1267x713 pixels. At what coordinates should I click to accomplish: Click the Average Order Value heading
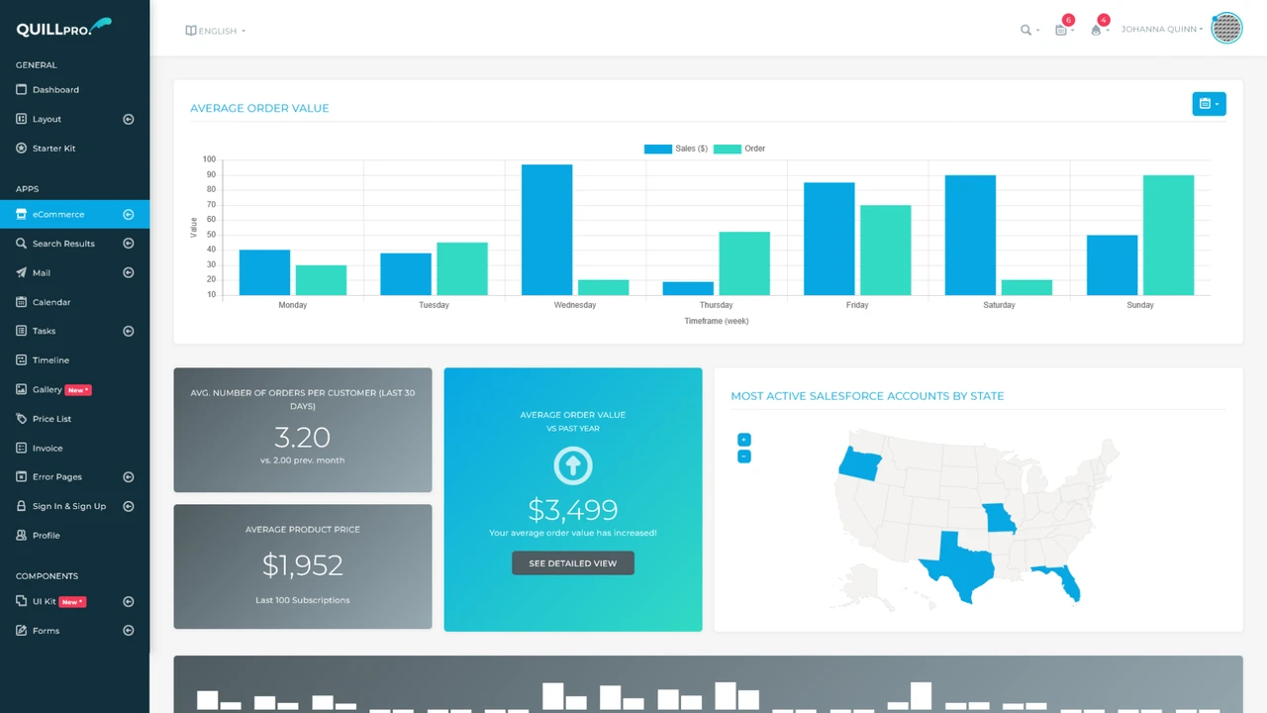pos(259,108)
